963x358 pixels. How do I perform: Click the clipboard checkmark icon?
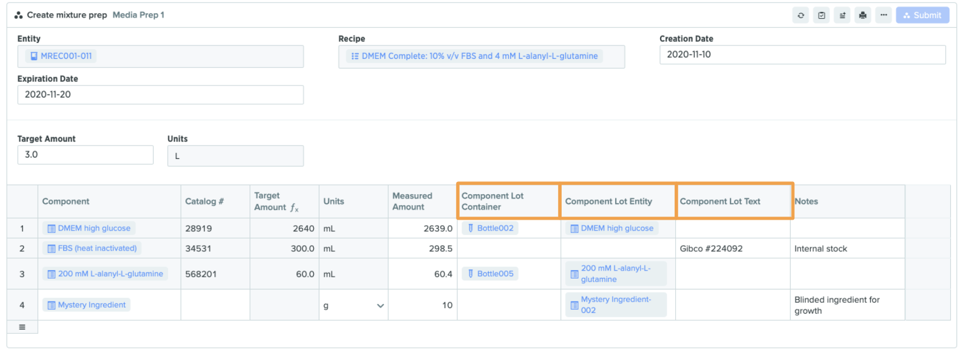[x=821, y=15]
